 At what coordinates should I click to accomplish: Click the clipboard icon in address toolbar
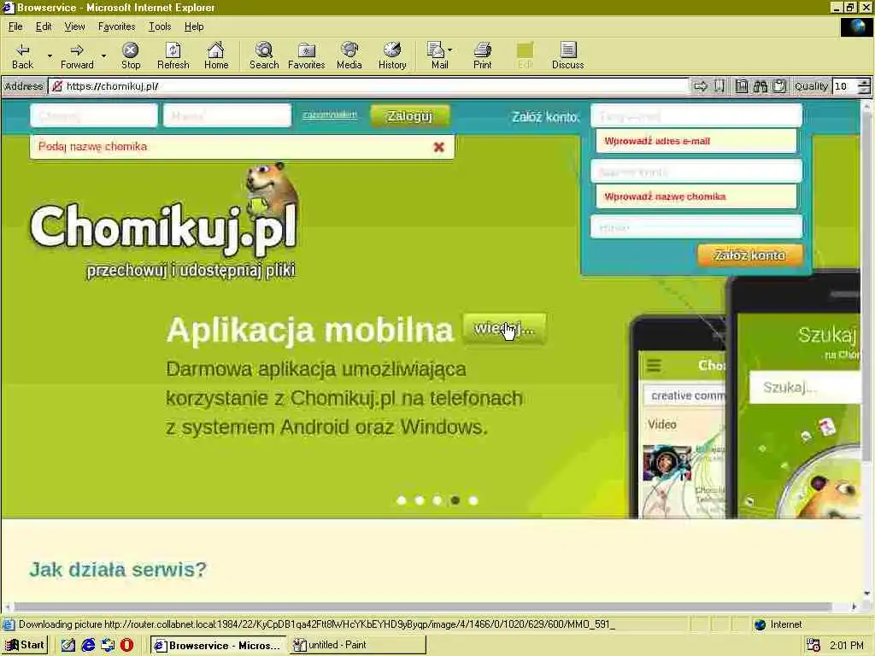pos(779,86)
